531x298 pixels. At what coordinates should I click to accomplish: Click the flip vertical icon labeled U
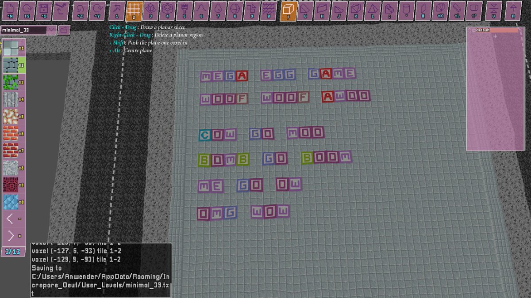493,11
